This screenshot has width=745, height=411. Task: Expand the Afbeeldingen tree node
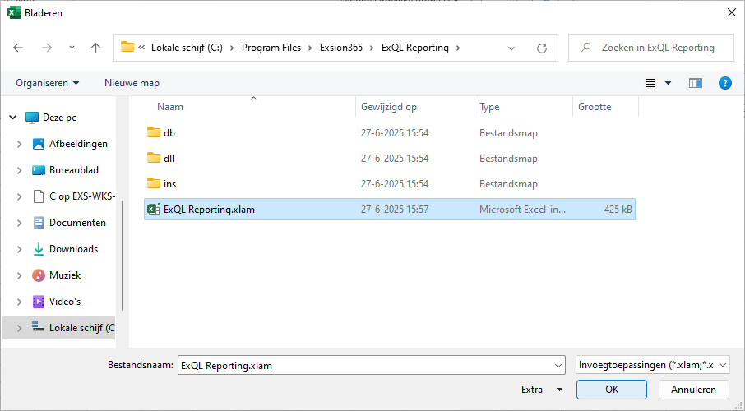pyautogui.click(x=20, y=144)
